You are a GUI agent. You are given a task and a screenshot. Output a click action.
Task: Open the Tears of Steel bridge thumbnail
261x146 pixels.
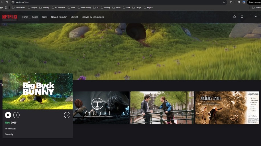click(x=162, y=108)
